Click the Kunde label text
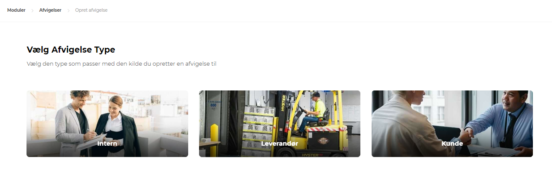This screenshot has height=177, width=552. (452, 143)
